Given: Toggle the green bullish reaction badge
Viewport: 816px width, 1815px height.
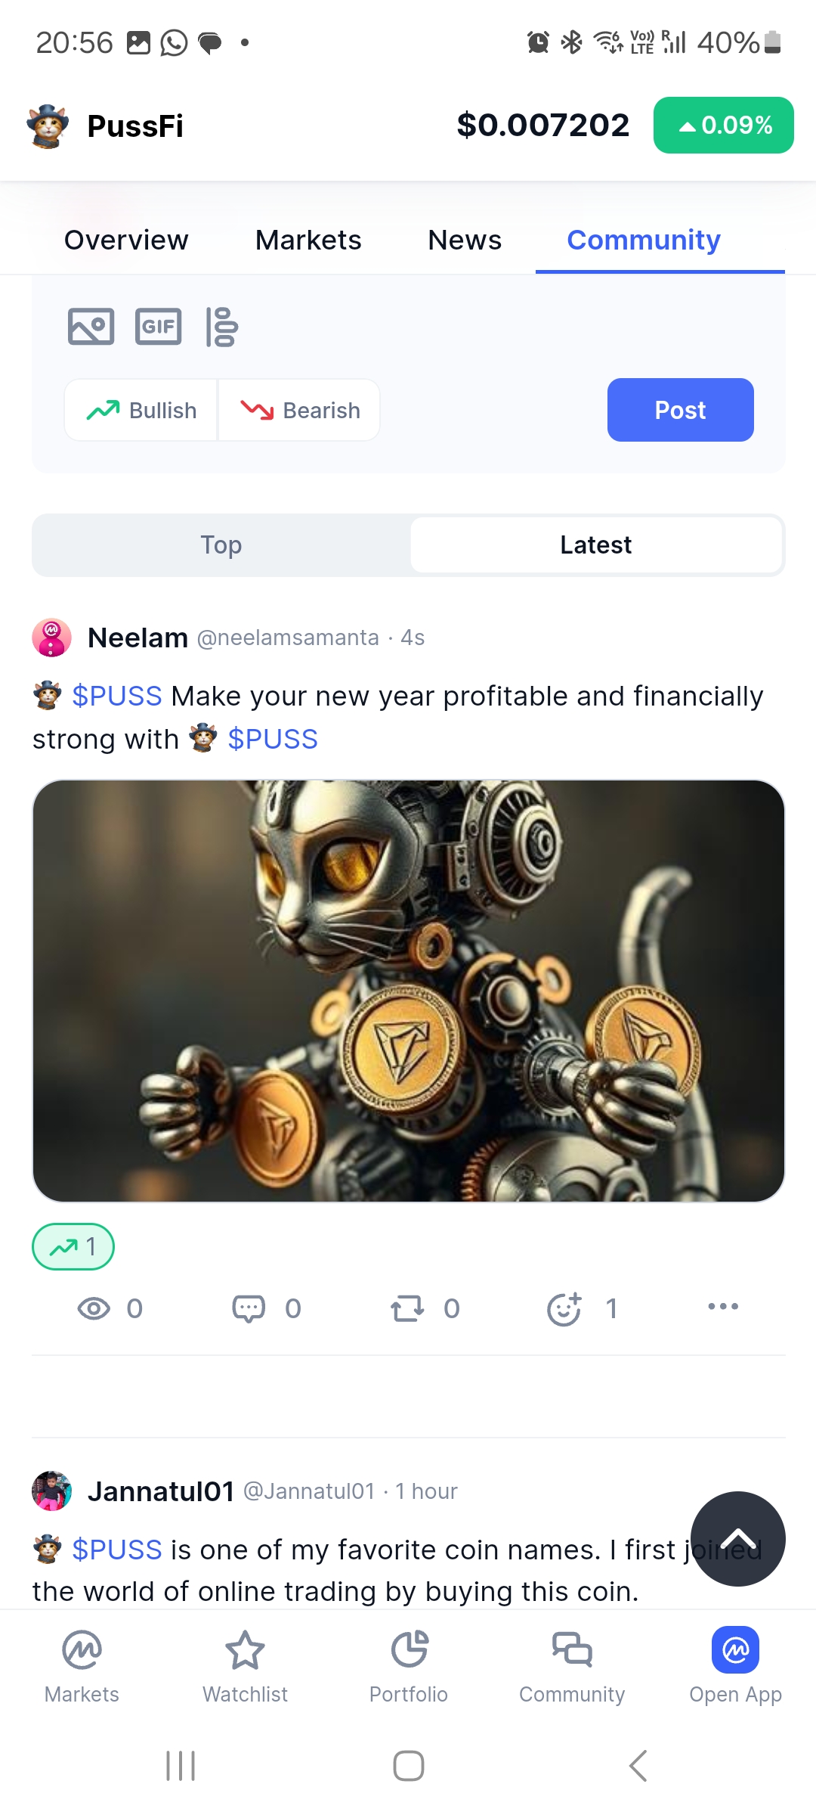Looking at the screenshot, I should (x=73, y=1246).
